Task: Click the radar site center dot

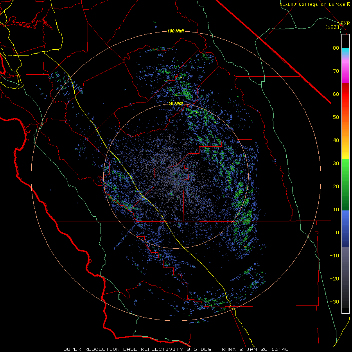Action: point(176,176)
